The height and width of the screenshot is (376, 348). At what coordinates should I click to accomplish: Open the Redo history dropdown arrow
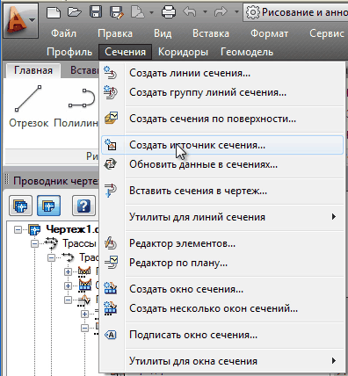pos(236,12)
